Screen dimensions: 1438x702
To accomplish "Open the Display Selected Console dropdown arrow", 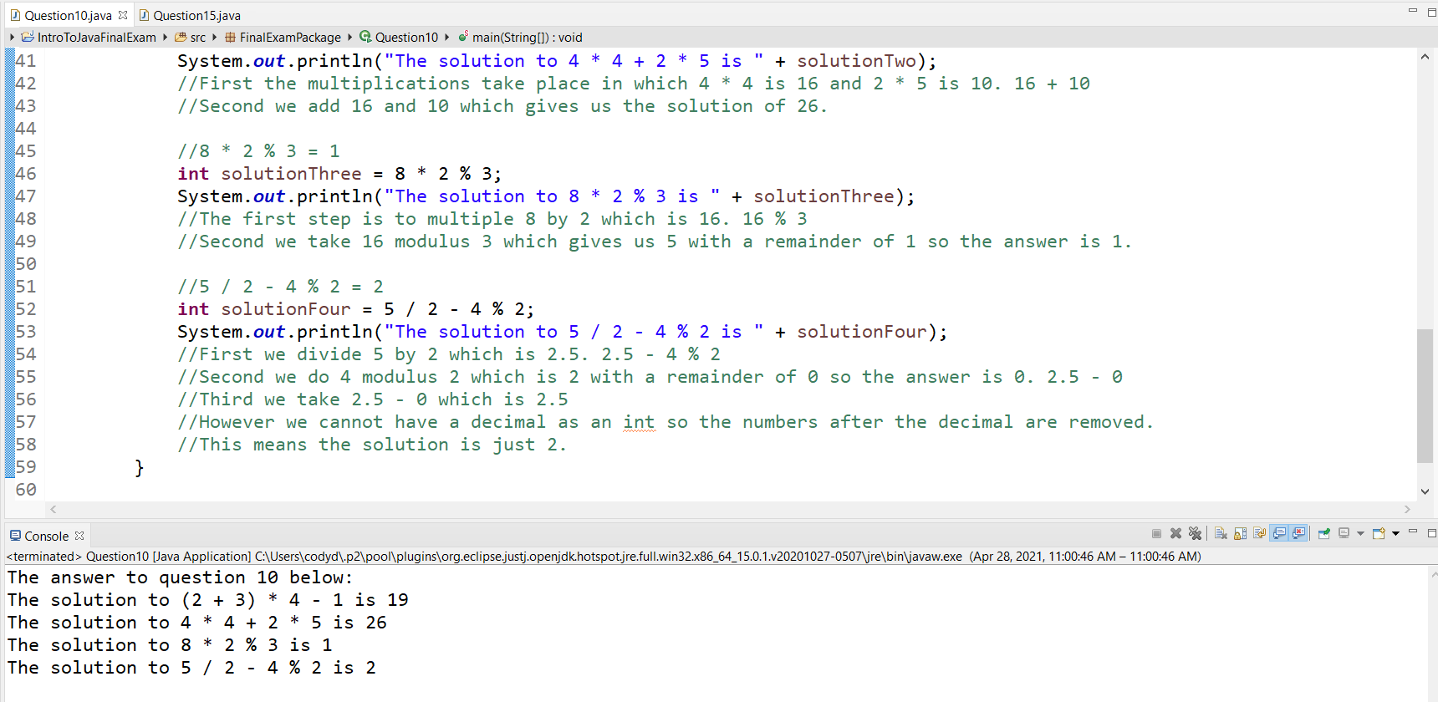I will 1360,533.
